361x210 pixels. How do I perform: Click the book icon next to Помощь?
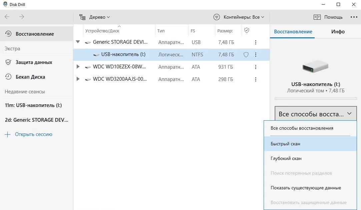[317, 17]
